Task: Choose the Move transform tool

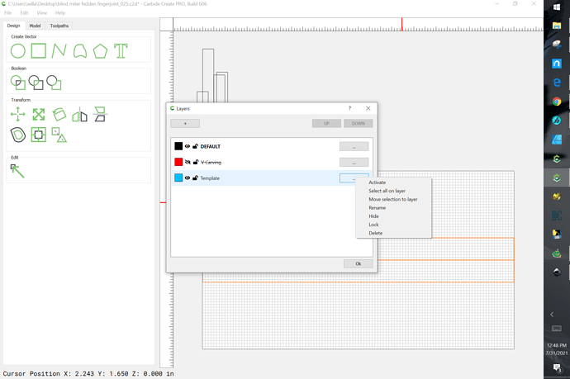Action: click(18, 115)
